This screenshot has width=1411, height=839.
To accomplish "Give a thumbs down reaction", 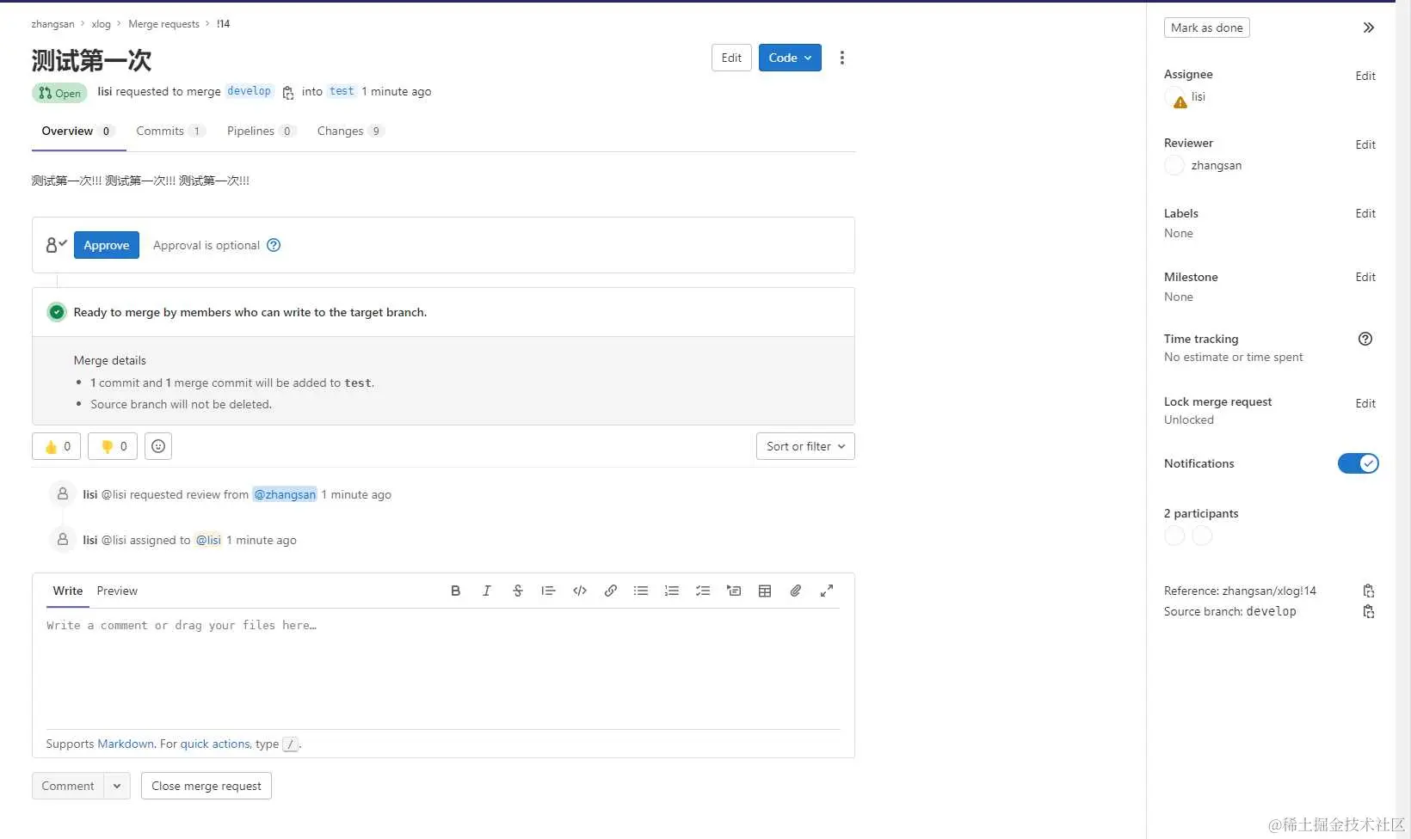I will click(x=113, y=446).
